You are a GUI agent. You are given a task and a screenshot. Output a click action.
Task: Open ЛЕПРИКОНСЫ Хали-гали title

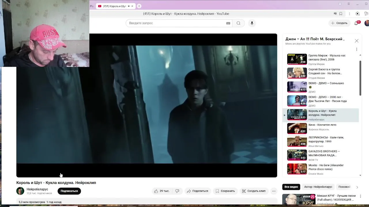point(326,139)
